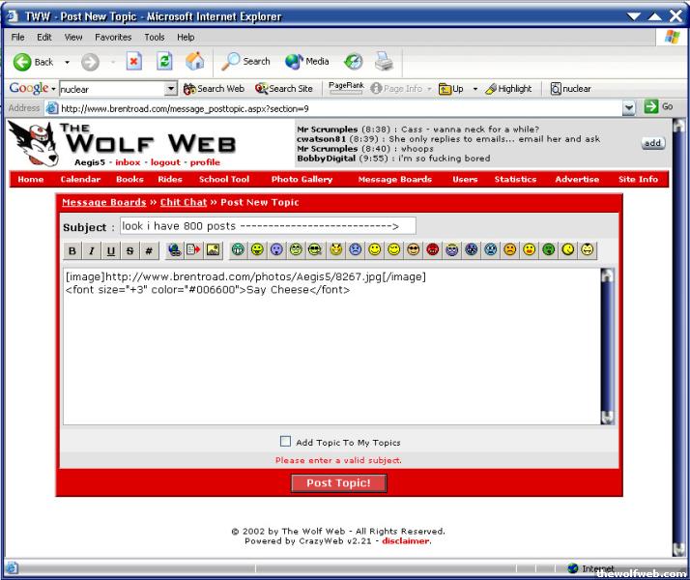Click into the Subject text field
Image resolution: width=690 pixels, height=580 pixels.
tap(268, 226)
